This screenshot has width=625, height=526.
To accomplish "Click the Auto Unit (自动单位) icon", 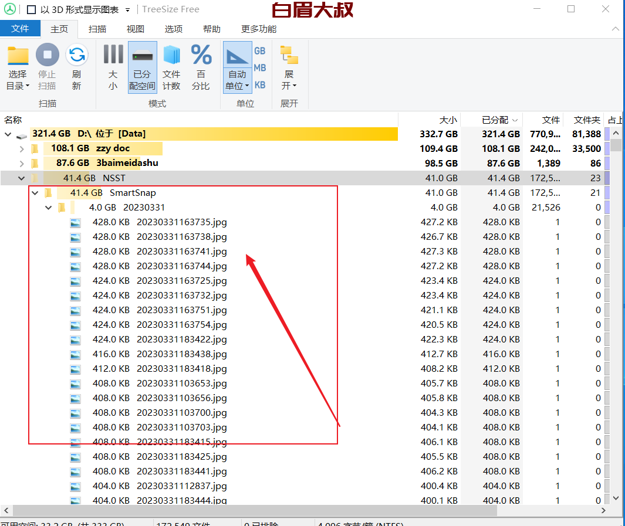I will 237,56.
